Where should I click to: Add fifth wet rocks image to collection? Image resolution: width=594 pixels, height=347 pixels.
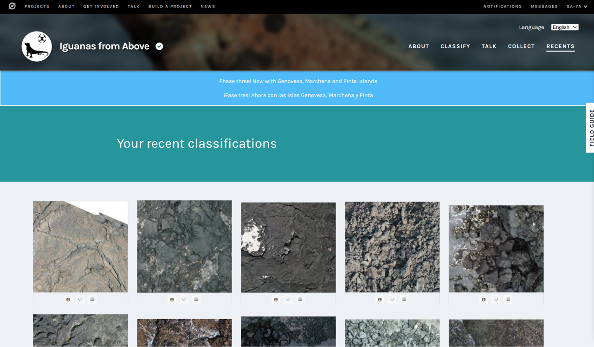(x=508, y=300)
